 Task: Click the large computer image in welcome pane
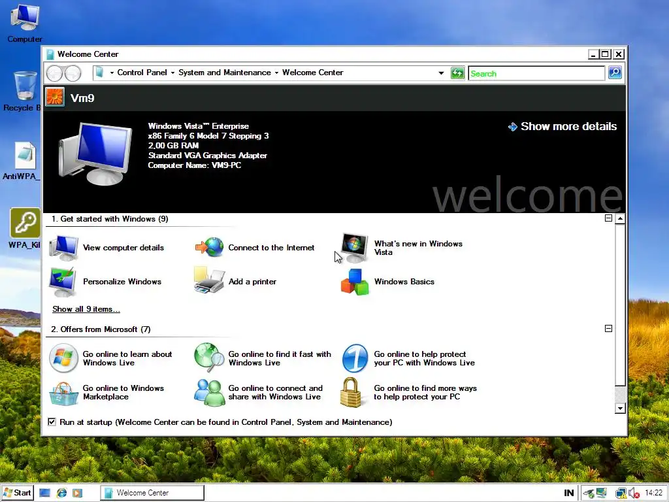[95, 154]
